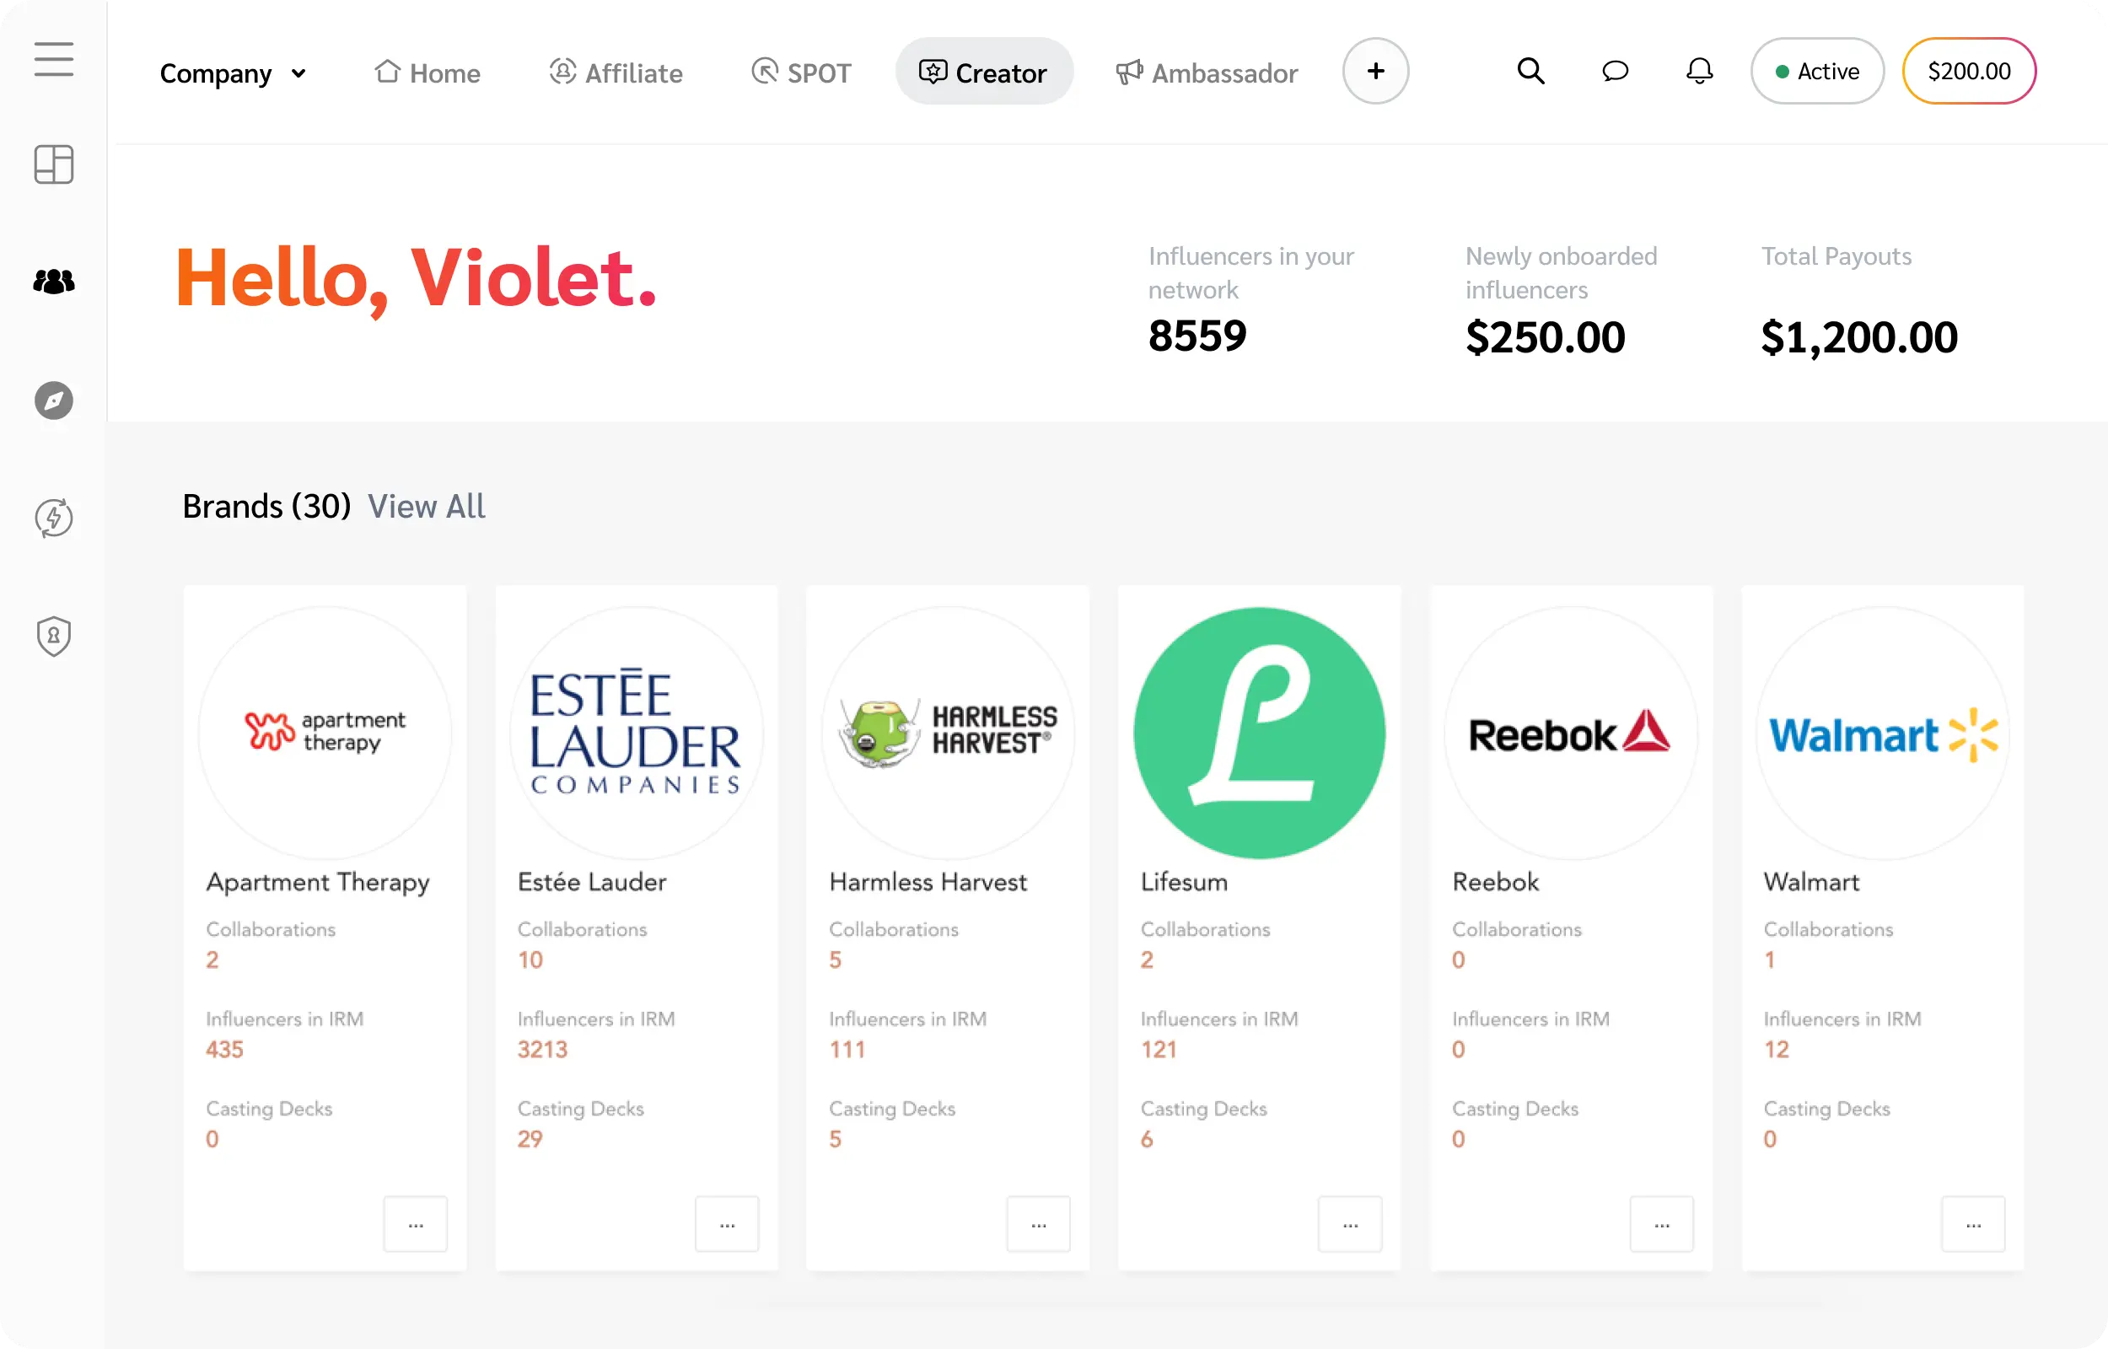Open the compass discover icon

tap(53, 400)
